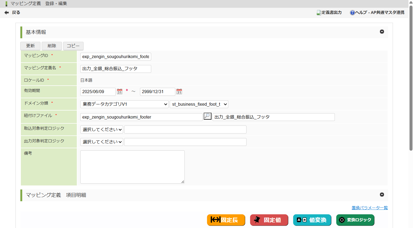This screenshot has width=413, height=228.
Task: Open calendar picker for end date
Action: pos(179,92)
